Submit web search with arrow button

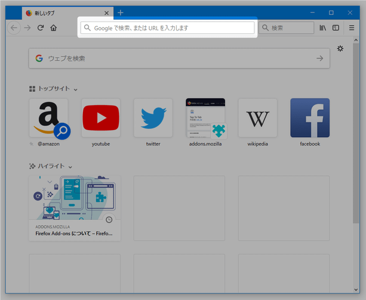point(320,58)
